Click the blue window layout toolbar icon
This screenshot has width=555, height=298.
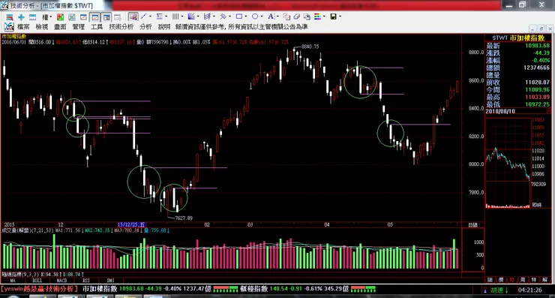(32, 17)
